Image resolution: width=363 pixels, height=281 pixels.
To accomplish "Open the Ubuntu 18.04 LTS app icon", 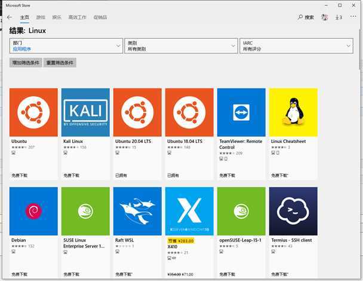I will coord(189,112).
